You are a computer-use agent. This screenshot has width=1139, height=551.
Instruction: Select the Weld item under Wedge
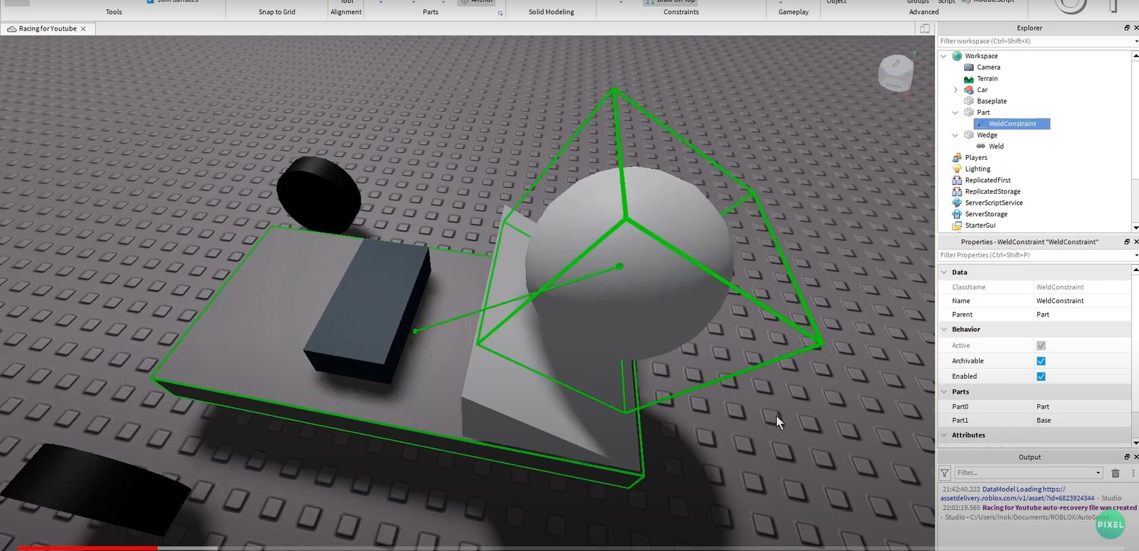(x=996, y=146)
